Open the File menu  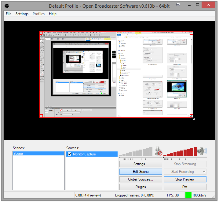9,14
